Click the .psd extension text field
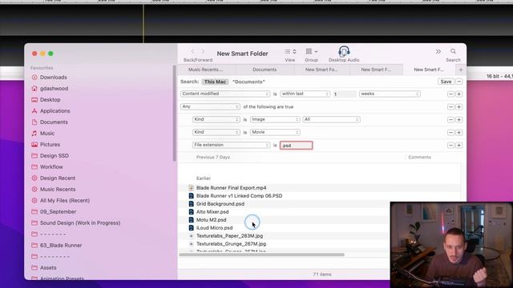This screenshot has width=513, height=288. 297,146
